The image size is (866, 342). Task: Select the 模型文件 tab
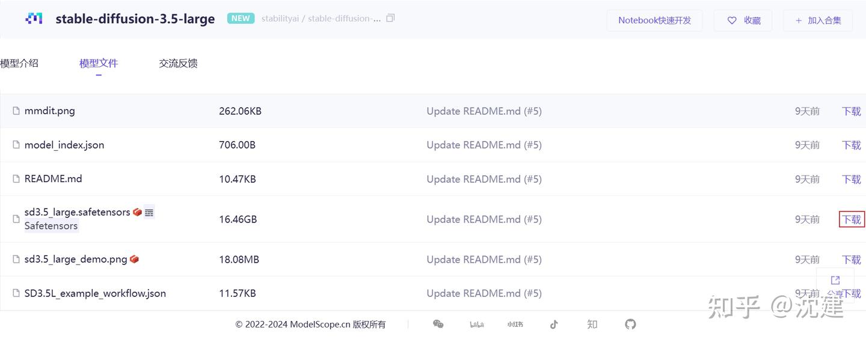pyautogui.click(x=99, y=63)
